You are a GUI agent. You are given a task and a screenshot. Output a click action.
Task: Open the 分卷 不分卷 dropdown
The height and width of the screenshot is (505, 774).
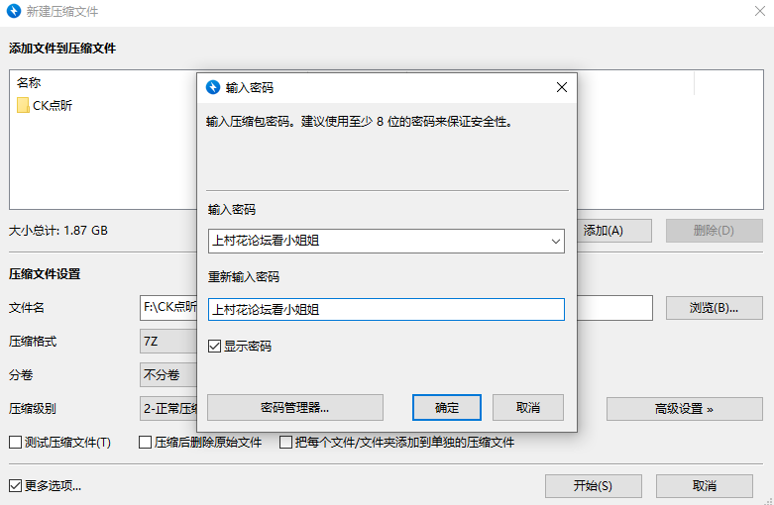click(168, 375)
